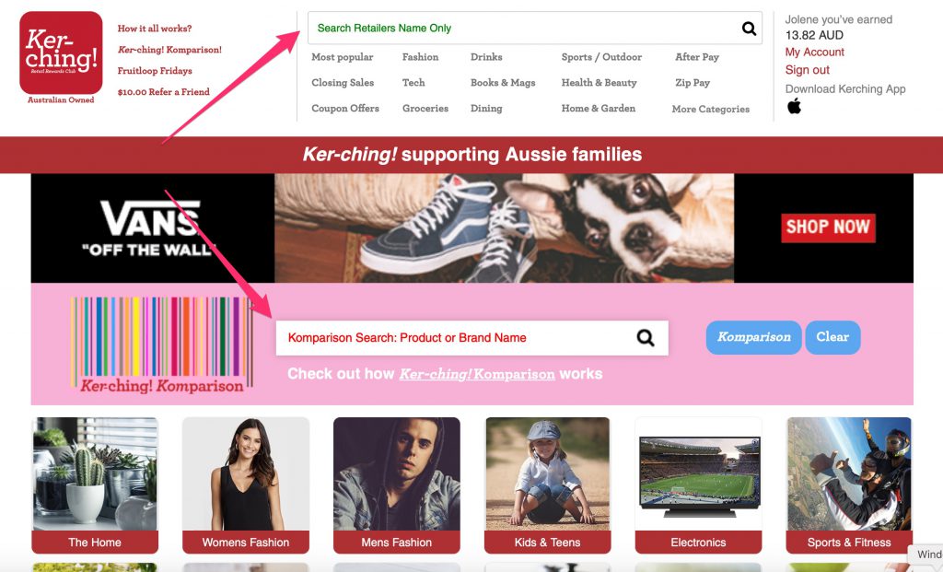Open the Ker-ching! Komparison how-it-works link

point(477,374)
